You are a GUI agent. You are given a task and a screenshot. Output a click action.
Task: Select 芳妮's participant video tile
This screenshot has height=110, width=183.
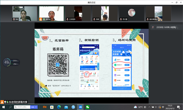click(x=105, y=14)
